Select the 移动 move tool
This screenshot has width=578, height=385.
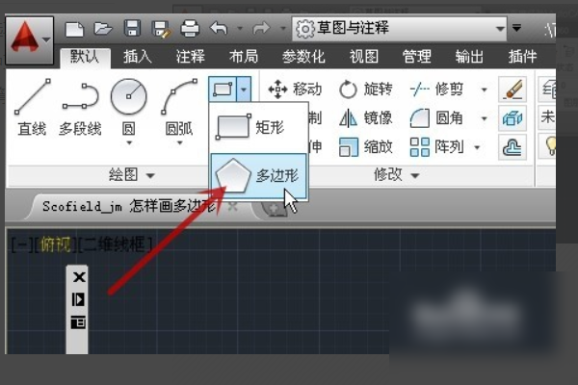coord(295,90)
